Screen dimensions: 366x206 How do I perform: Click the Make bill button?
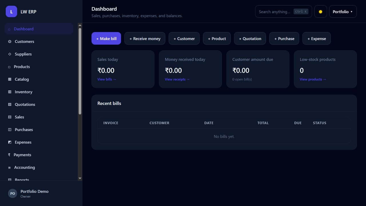point(106,38)
